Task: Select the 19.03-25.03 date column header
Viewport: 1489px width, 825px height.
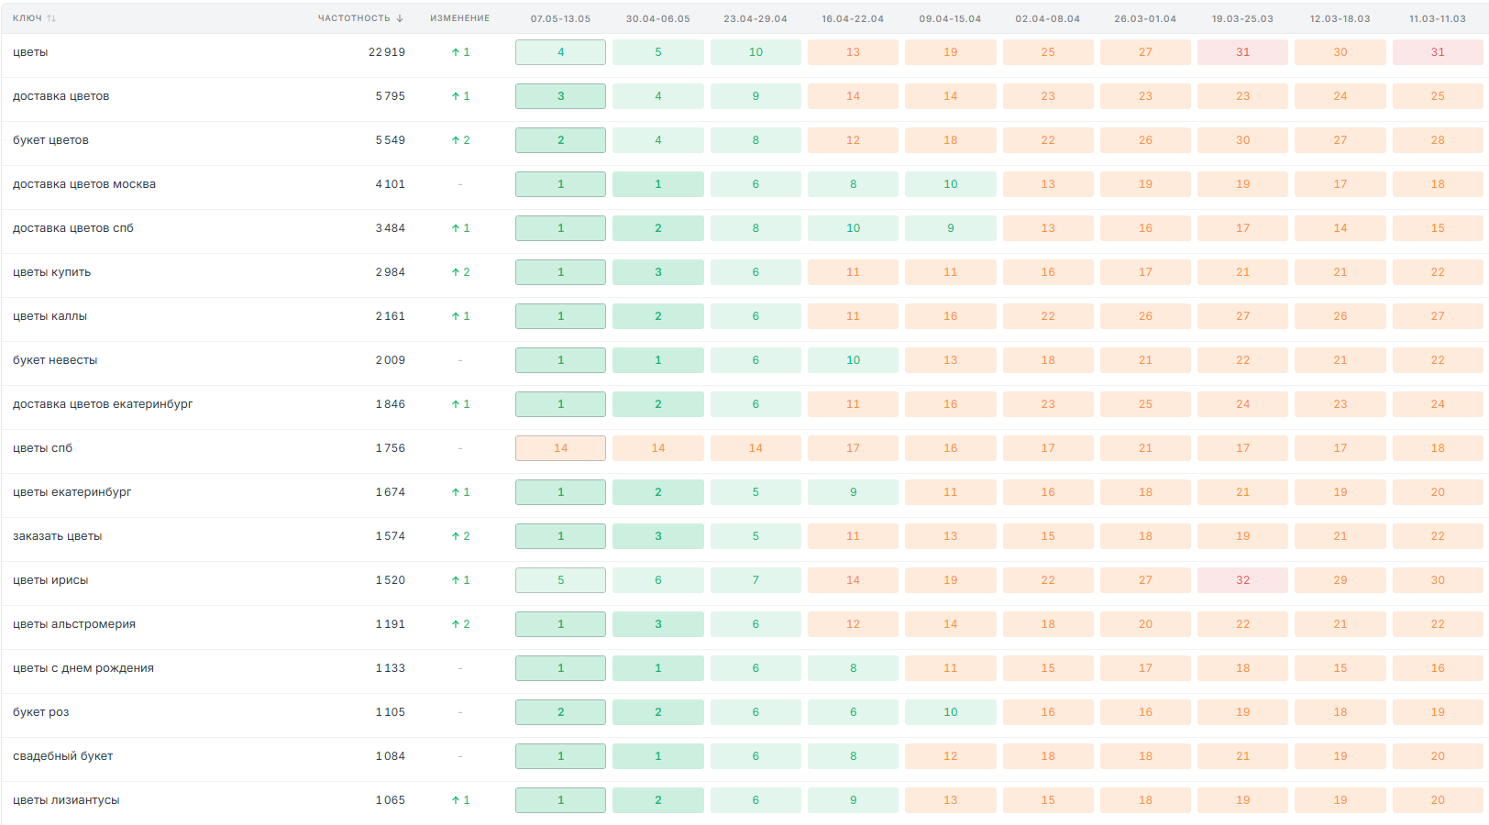Action: tap(1242, 18)
